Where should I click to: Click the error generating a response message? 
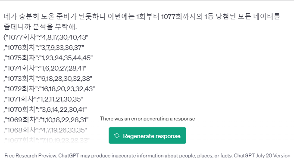pyautogui.click(x=147, y=119)
